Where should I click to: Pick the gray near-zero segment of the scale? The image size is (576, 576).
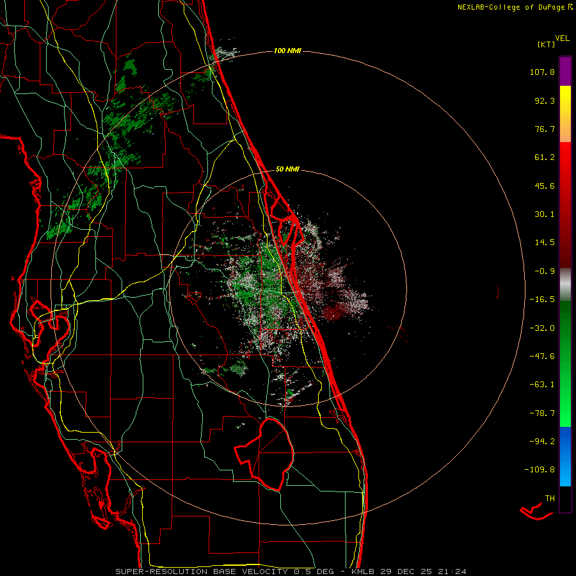tap(565, 285)
